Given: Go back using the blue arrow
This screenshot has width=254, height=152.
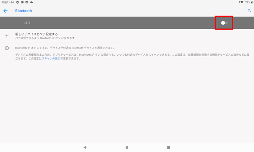Looking at the screenshot, I should (x=6, y=11).
